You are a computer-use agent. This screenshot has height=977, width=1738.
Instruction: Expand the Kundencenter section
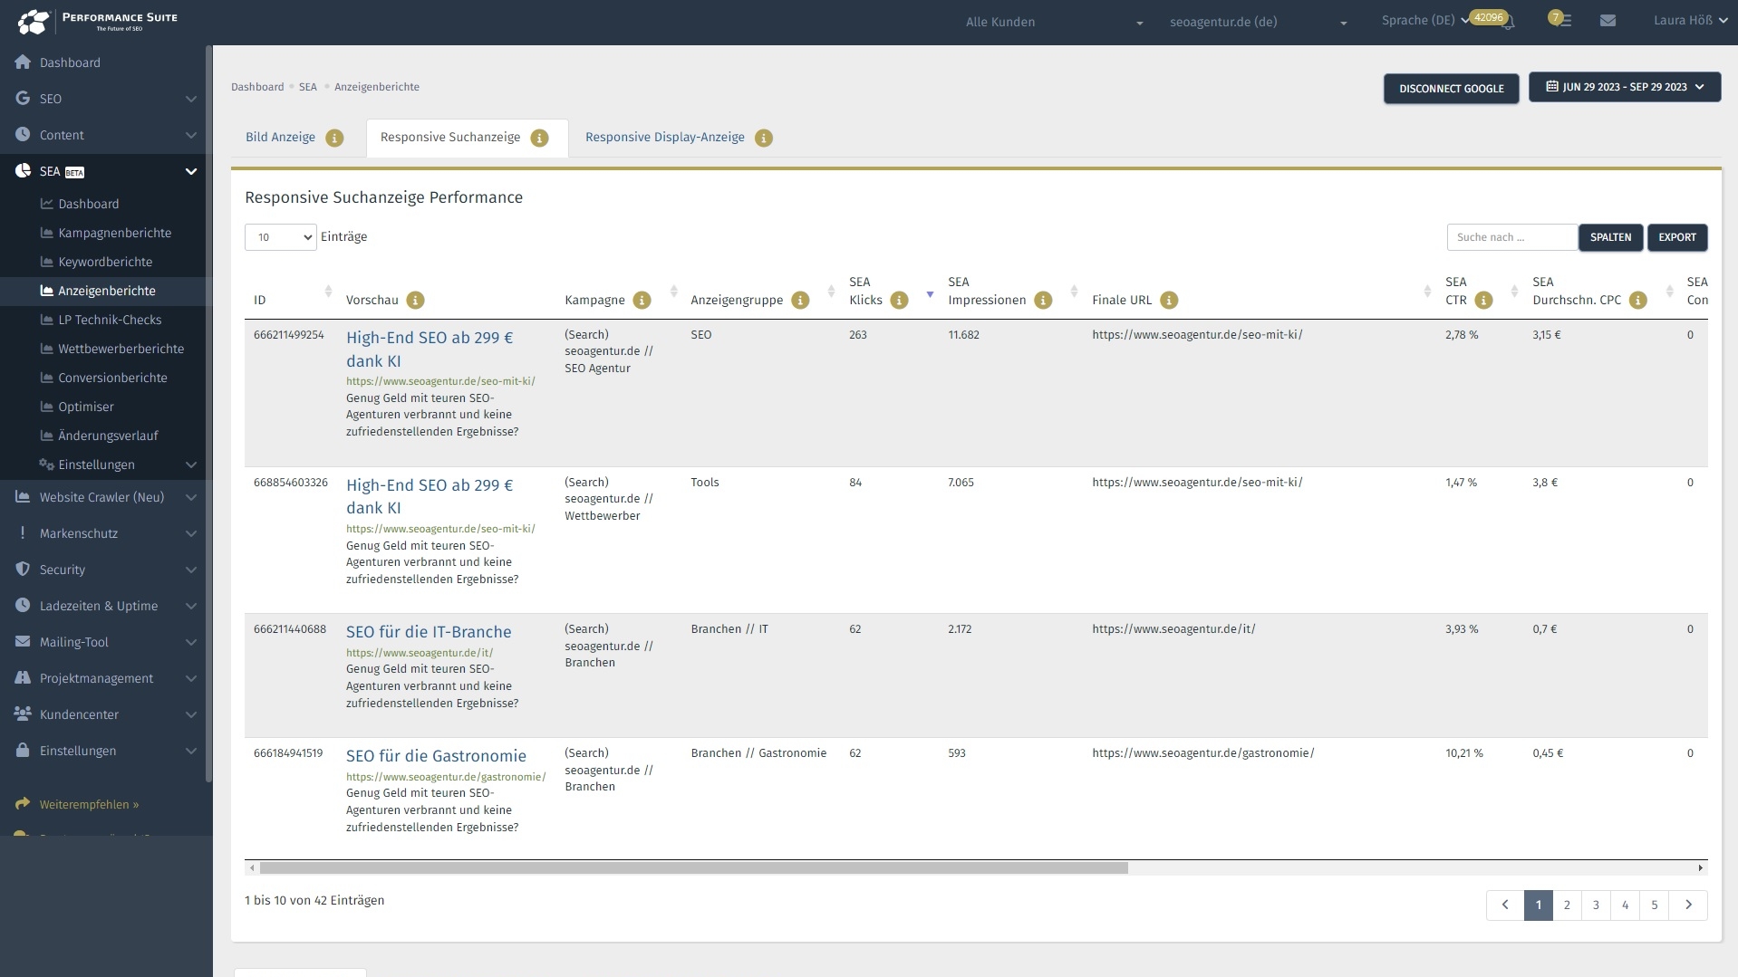(104, 714)
